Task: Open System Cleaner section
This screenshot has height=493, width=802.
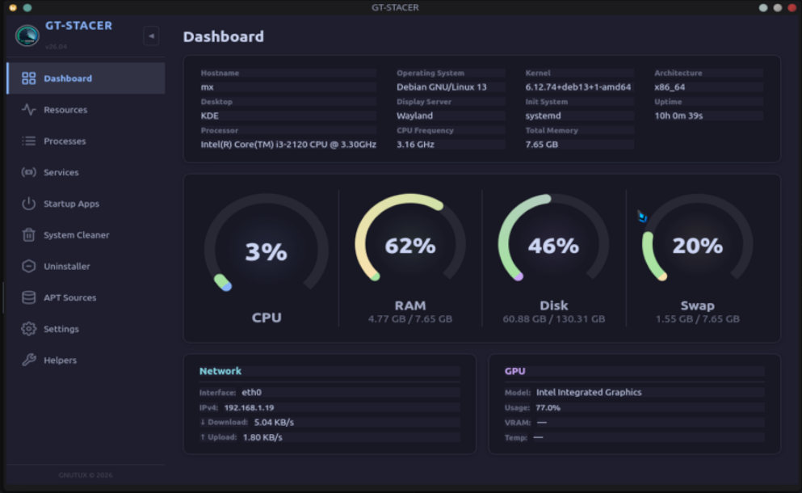Action: pos(86,234)
